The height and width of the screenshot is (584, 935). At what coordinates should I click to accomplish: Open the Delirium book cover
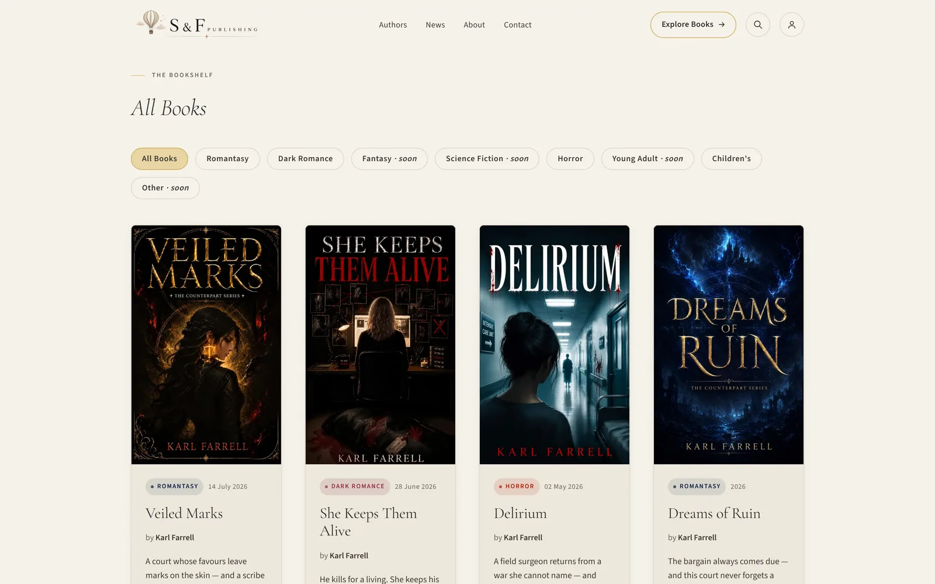pyautogui.click(x=555, y=345)
